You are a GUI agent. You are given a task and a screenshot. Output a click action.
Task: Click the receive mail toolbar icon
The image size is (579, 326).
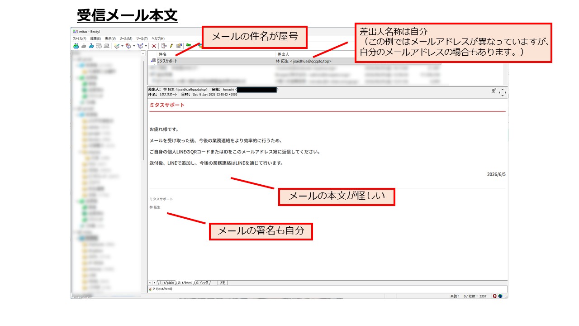point(76,46)
